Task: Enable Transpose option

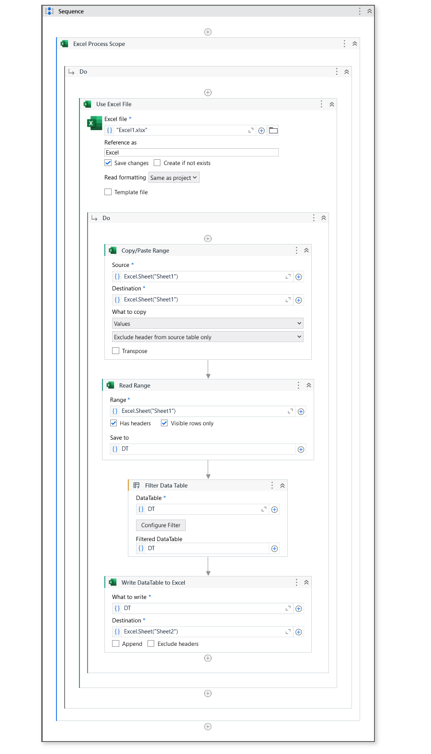Action: [115, 351]
